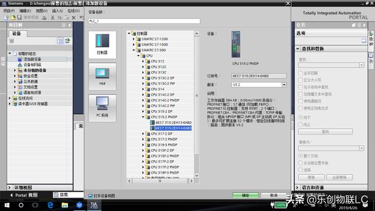Open the Online menu
375x211 pixels.
pyautogui.click(x=73, y=11)
